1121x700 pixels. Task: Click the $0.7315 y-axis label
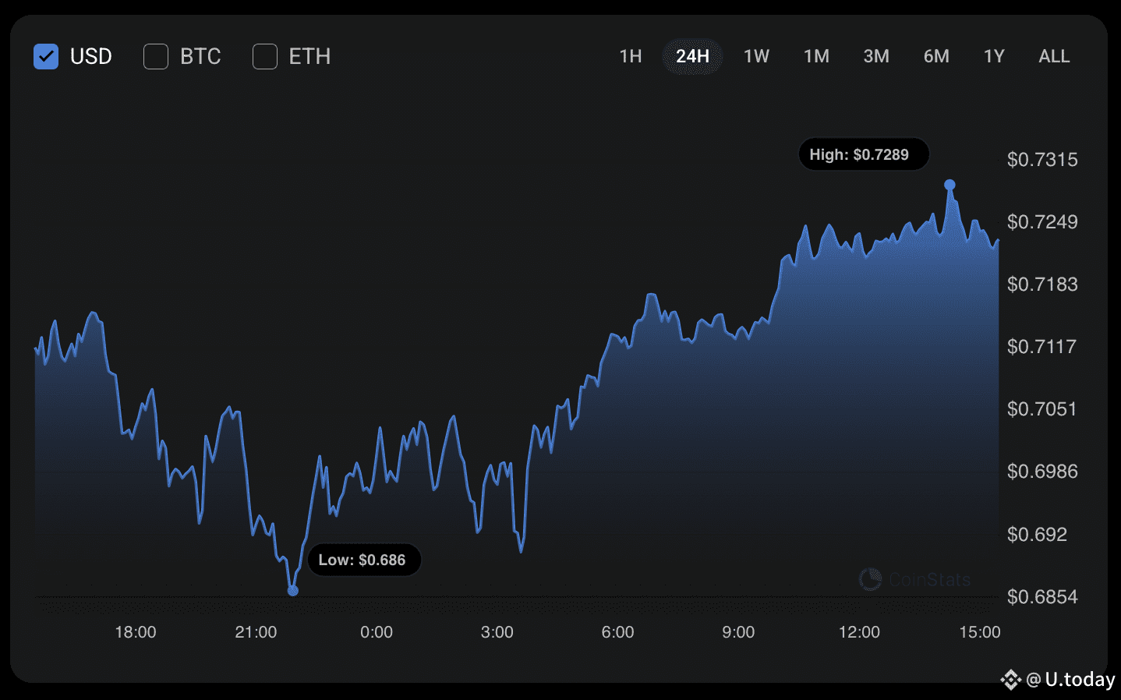pos(1042,160)
